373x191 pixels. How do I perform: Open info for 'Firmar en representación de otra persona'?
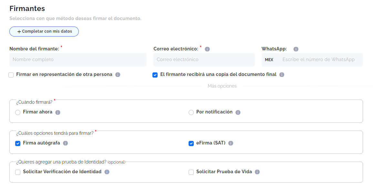[118, 74]
